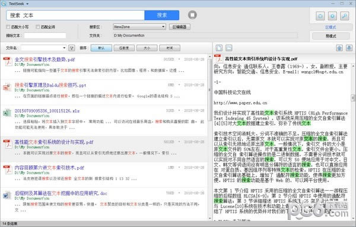This screenshot has height=227, width=356.
Task: Click the filename filter funnel icon
Action: 72,48
